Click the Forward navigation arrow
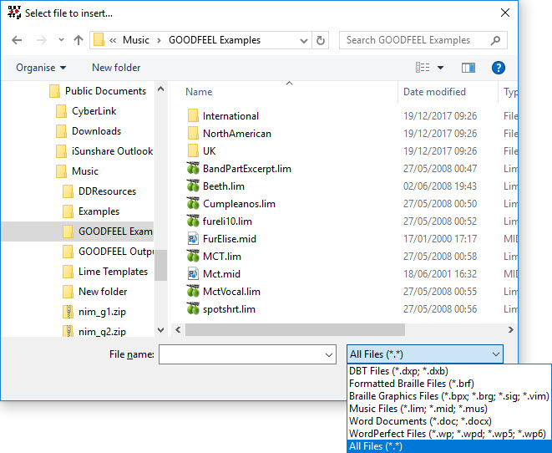This screenshot has height=453, width=552. (42, 40)
